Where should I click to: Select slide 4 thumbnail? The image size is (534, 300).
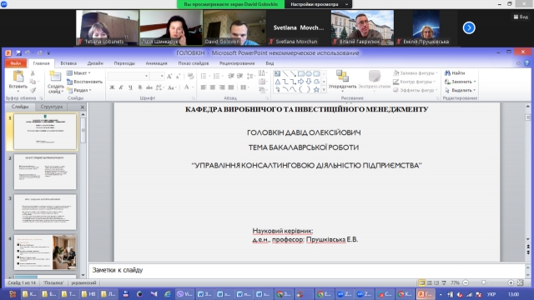click(x=45, y=252)
